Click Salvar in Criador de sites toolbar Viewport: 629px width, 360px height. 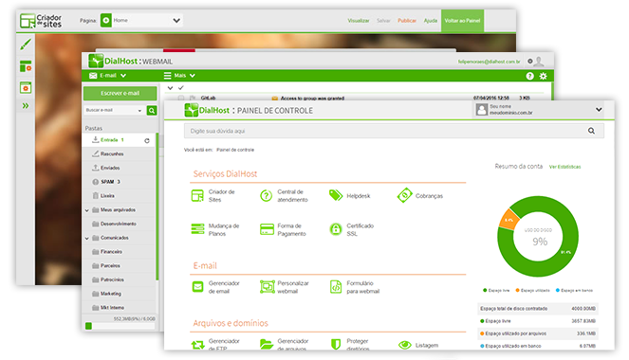coord(383,21)
